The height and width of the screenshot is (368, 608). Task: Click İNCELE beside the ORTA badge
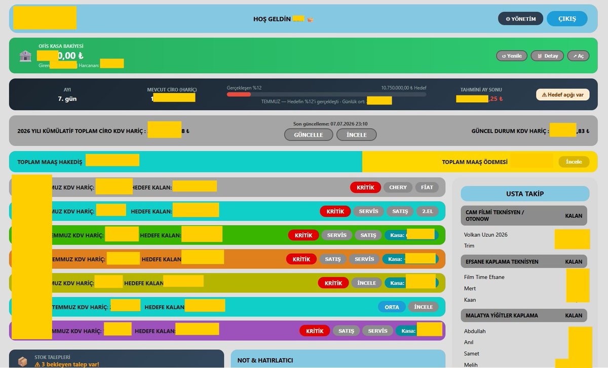[x=424, y=307]
